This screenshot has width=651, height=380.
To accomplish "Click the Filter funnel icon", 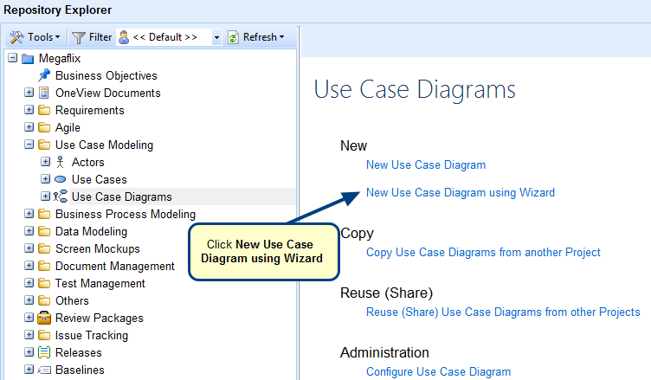I will pyautogui.click(x=78, y=37).
